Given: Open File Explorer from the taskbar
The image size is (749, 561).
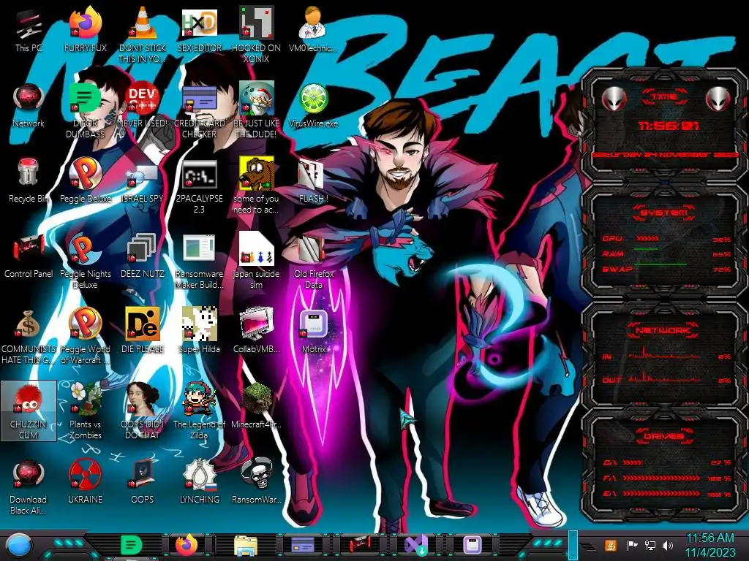Looking at the screenshot, I should pyautogui.click(x=246, y=545).
